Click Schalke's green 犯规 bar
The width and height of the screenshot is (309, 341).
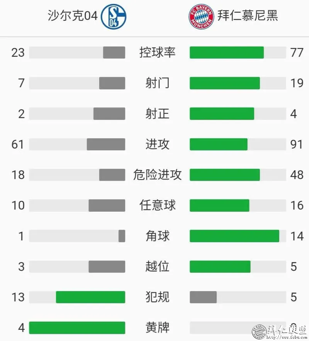tap(90, 297)
